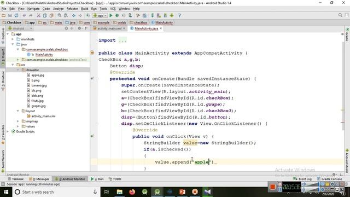Image resolution: width=350 pixels, height=197 pixels.
Task: Open the File menu
Action: (x=4, y=9)
